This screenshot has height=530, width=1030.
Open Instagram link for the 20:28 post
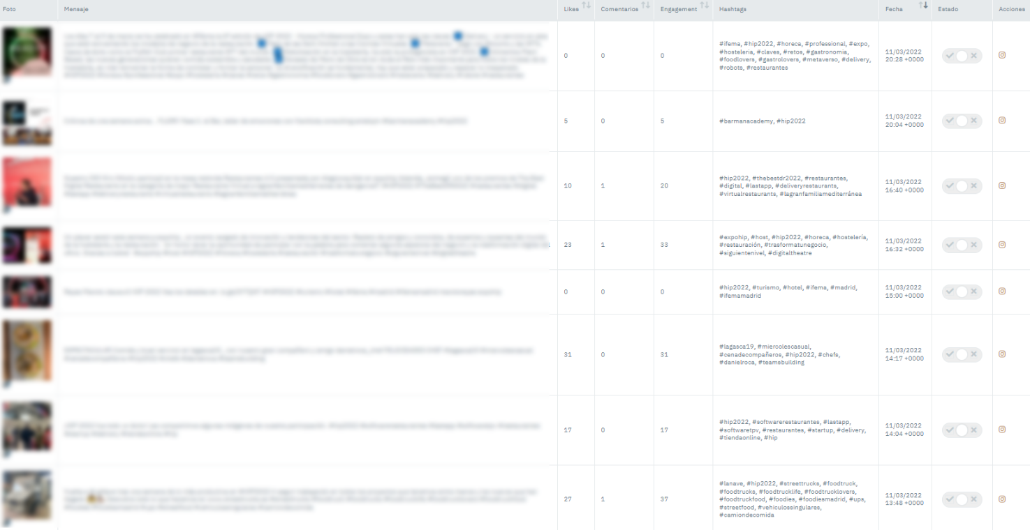tap(1002, 56)
